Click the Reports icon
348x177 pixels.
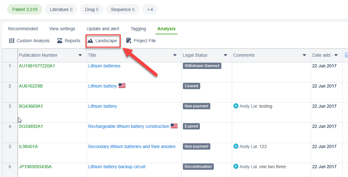click(x=60, y=41)
